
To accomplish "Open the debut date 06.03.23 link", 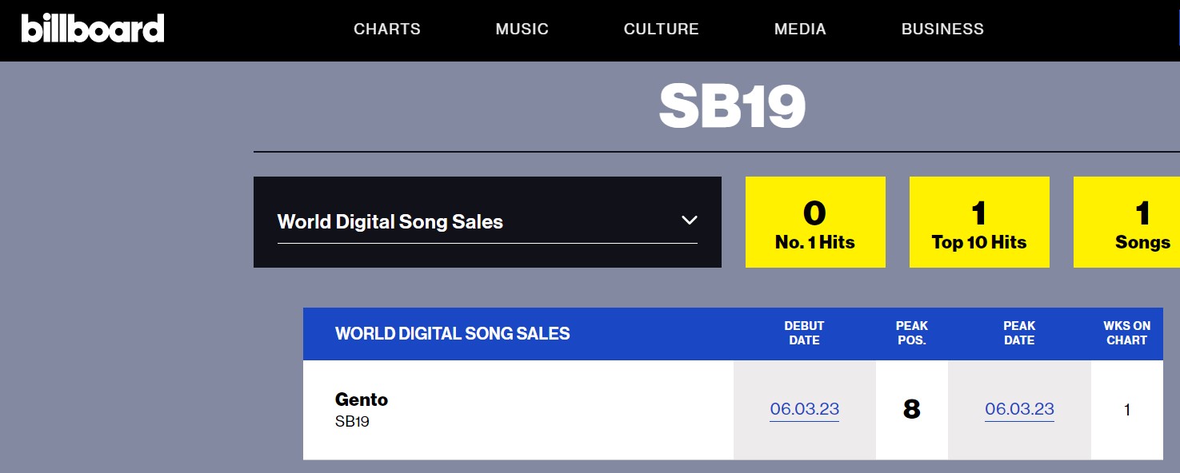I will point(805,409).
